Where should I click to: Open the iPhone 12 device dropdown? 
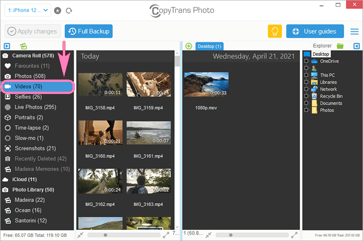tap(28, 10)
